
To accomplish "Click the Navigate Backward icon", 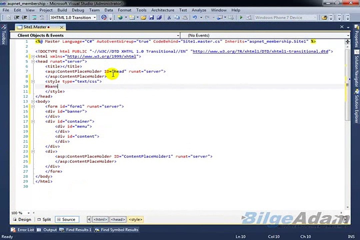I will click(x=220, y=17).
